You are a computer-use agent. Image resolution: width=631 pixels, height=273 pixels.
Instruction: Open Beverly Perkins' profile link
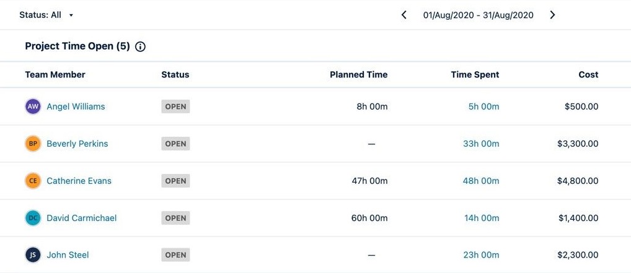pyautogui.click(x=77, y=144)
